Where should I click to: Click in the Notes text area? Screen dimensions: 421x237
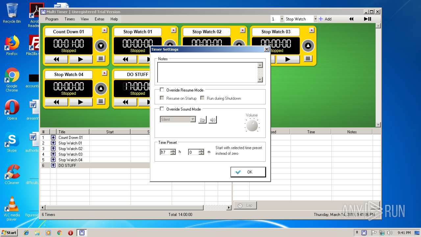tap(208, 72)
